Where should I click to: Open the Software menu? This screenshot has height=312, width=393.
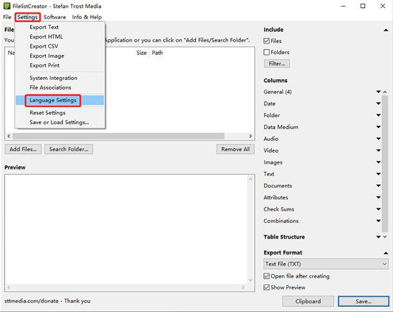point(54,16)
